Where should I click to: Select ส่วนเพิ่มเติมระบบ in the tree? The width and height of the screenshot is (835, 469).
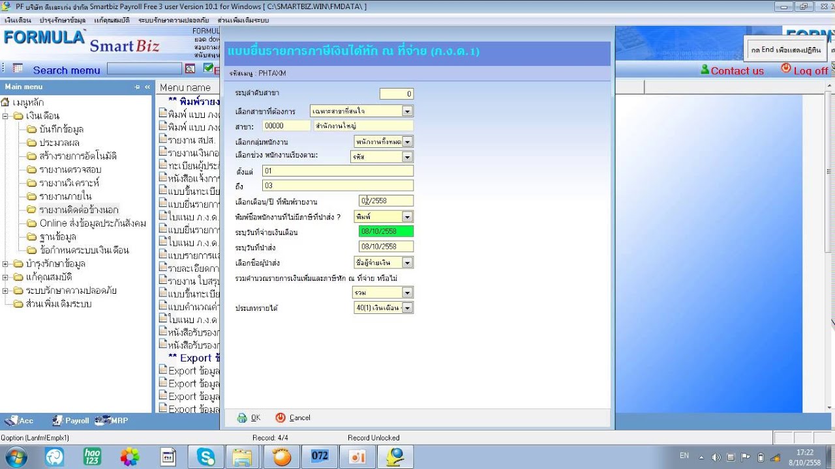tap(59, 304)
